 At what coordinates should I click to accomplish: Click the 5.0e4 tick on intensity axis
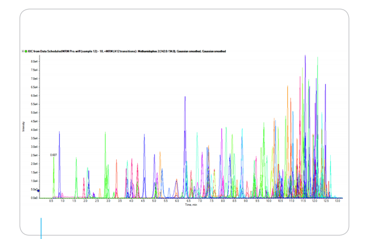click(34, 113)
